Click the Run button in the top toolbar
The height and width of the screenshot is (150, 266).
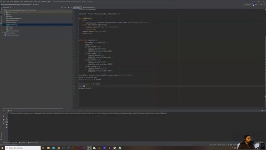coord(254,5)
